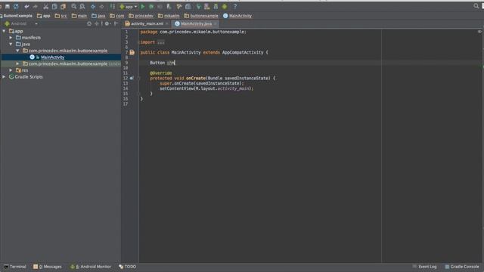Collapse the java folder node

(x=11, y=44)
